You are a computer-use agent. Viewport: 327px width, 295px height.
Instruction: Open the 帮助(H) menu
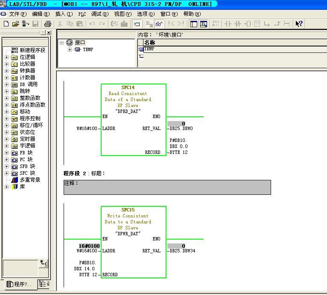click(x=192, y=14)
